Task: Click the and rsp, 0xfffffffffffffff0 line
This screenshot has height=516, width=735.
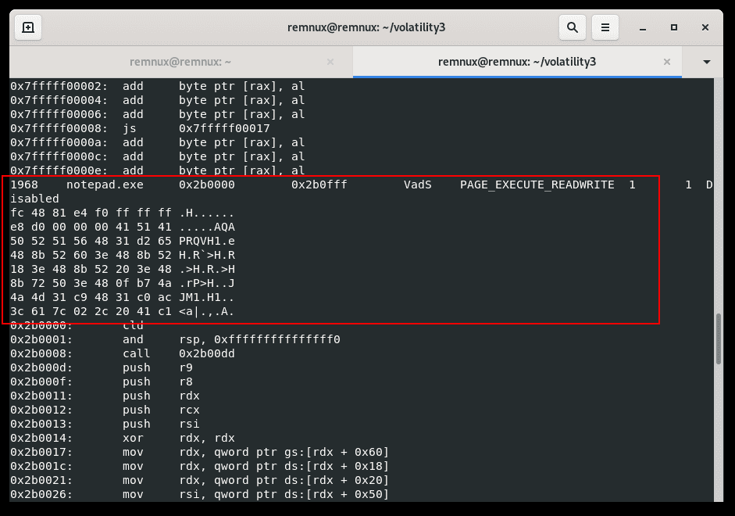Action: point(175,339)
